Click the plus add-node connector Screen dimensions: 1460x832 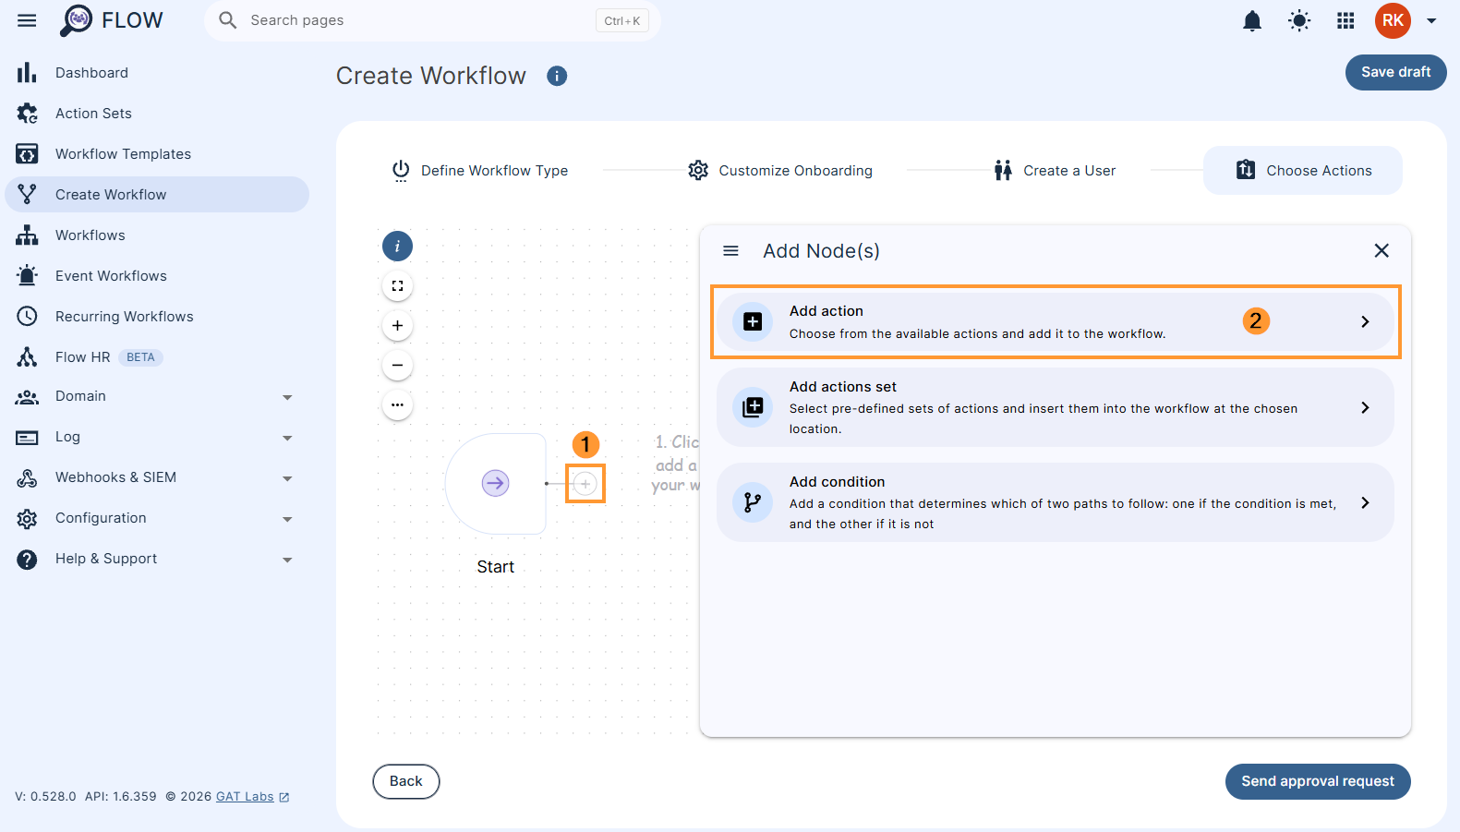pos(585,483)
